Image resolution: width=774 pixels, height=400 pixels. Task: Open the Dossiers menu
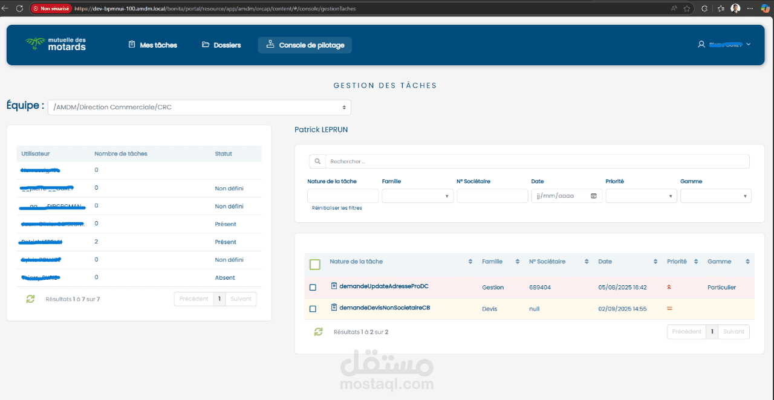click(221, 45)
